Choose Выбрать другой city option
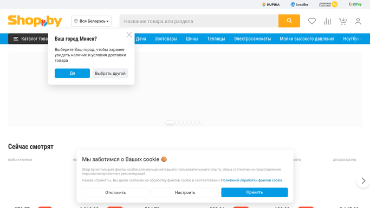 (110, 73)
